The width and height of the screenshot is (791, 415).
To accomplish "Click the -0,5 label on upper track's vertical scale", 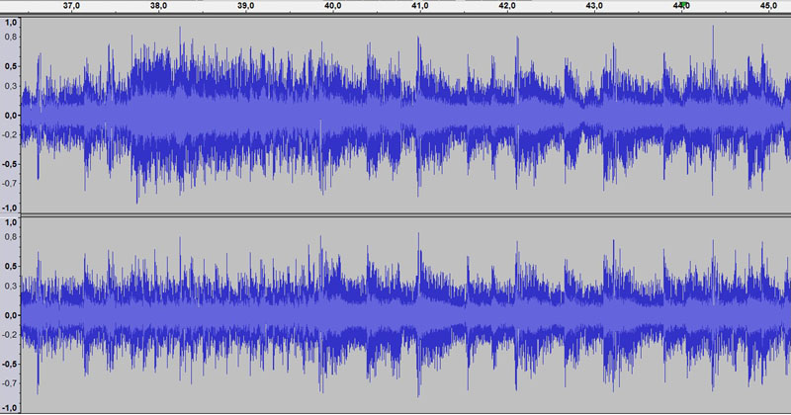I will pos(10,164).
